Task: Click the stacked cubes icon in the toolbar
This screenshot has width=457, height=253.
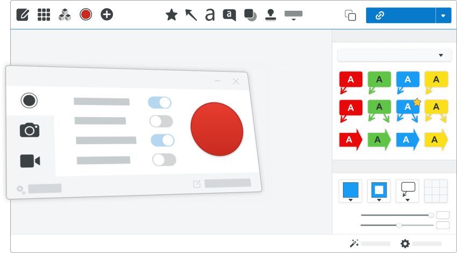Action: click(65, 14)
